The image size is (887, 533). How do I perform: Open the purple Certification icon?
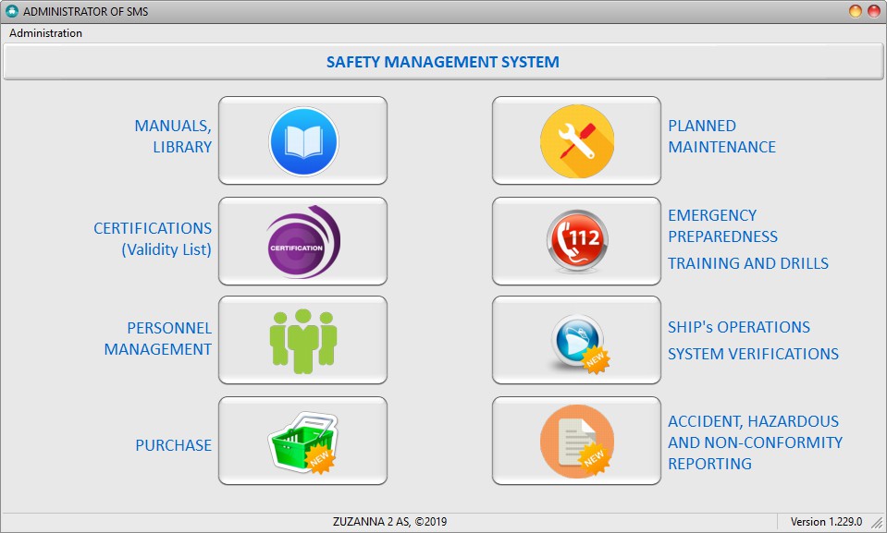(303, 241)
